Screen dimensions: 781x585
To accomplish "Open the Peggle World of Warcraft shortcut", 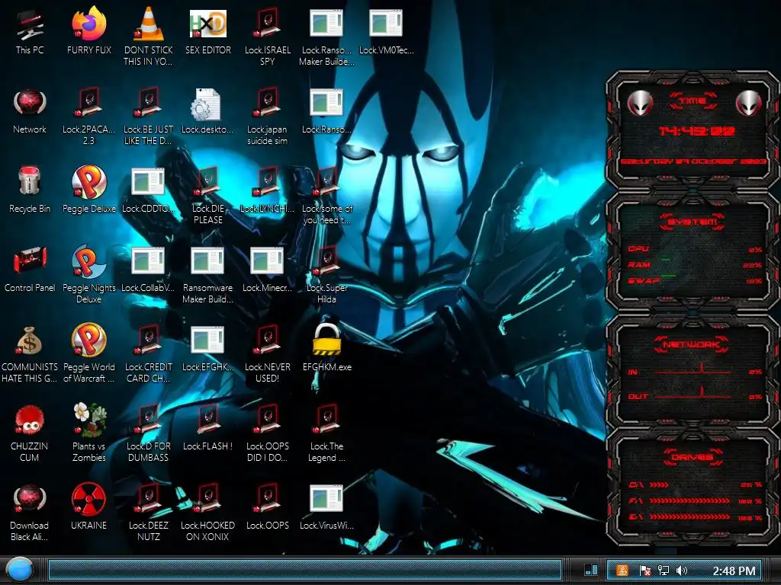I will [x=88, y=340].
